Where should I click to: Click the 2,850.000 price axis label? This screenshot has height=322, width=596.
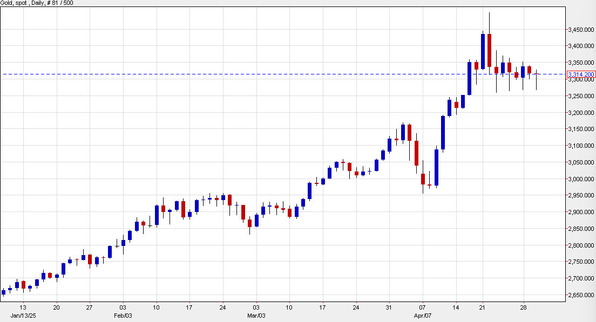pos(581,229)
